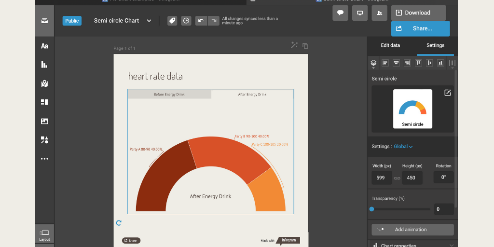494x247 pixels.
Task: Click the refresh rotate icon below chart
Action: pos(119,223)
